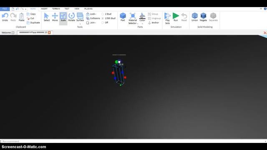Anchor the selected part

click(154, 22)
